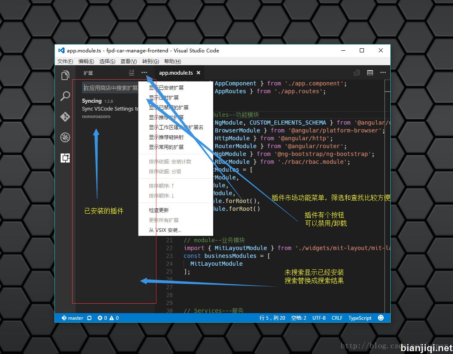The width and height of the screenshot is (453, 354).
Task: Select descending 排序顺序: ↓ in the menu
Action: 176,196
